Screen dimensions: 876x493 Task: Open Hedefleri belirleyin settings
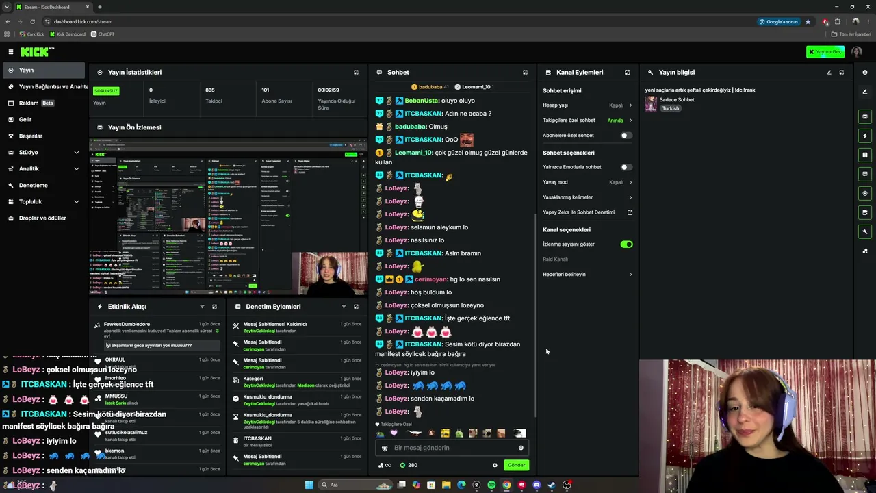[x=587, y=275]
